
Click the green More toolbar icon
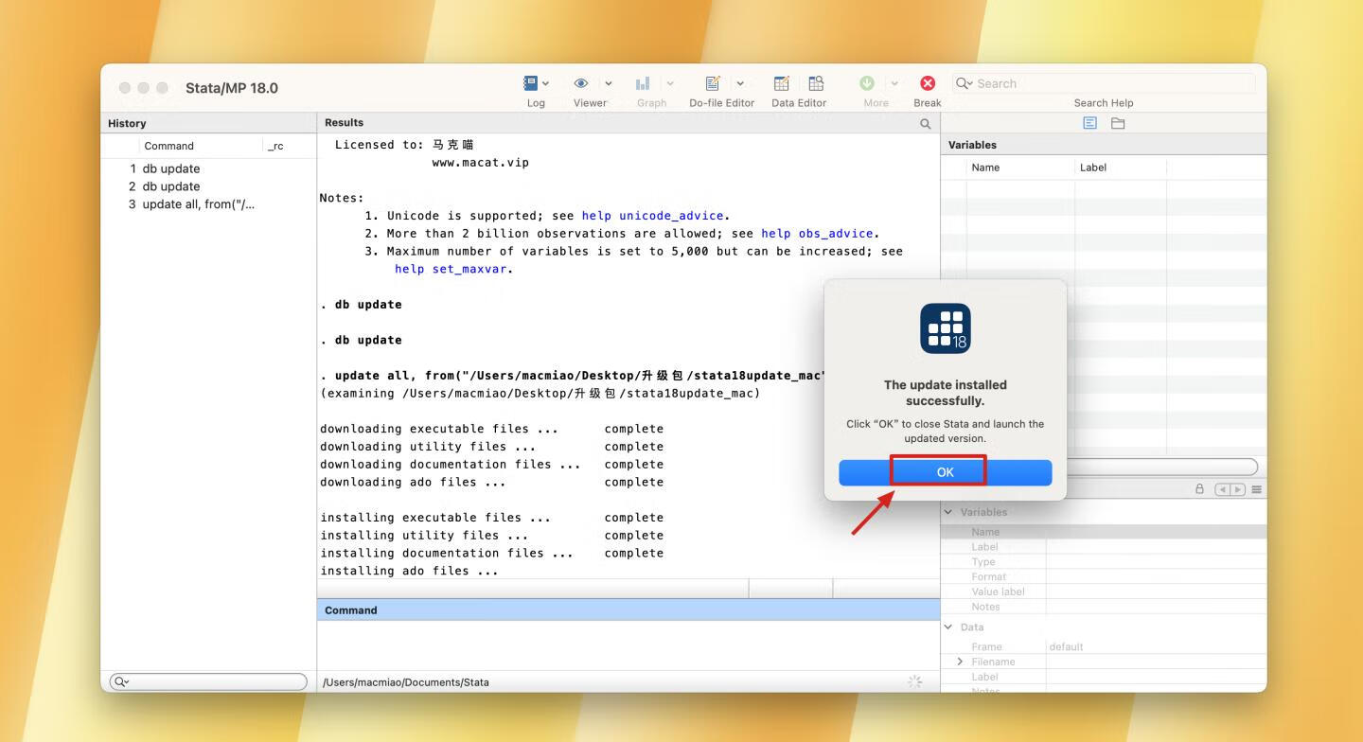867,83
